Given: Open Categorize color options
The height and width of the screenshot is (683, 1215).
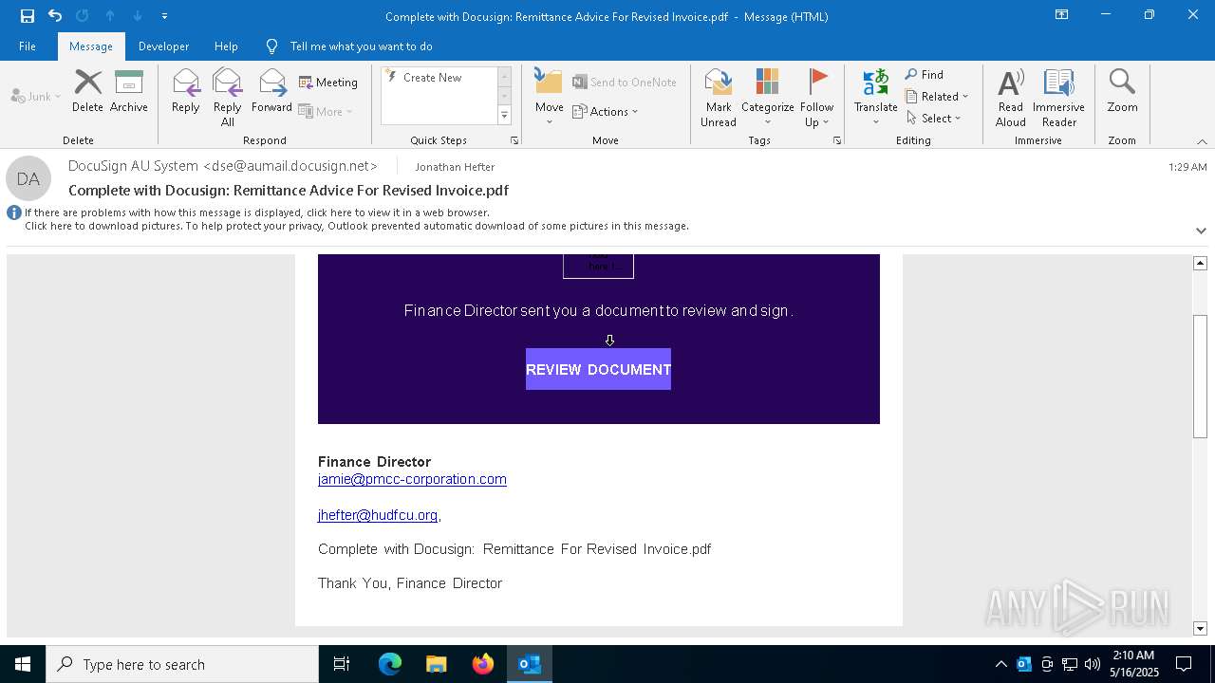Looking at the screenshot, I should coord(767,97).
